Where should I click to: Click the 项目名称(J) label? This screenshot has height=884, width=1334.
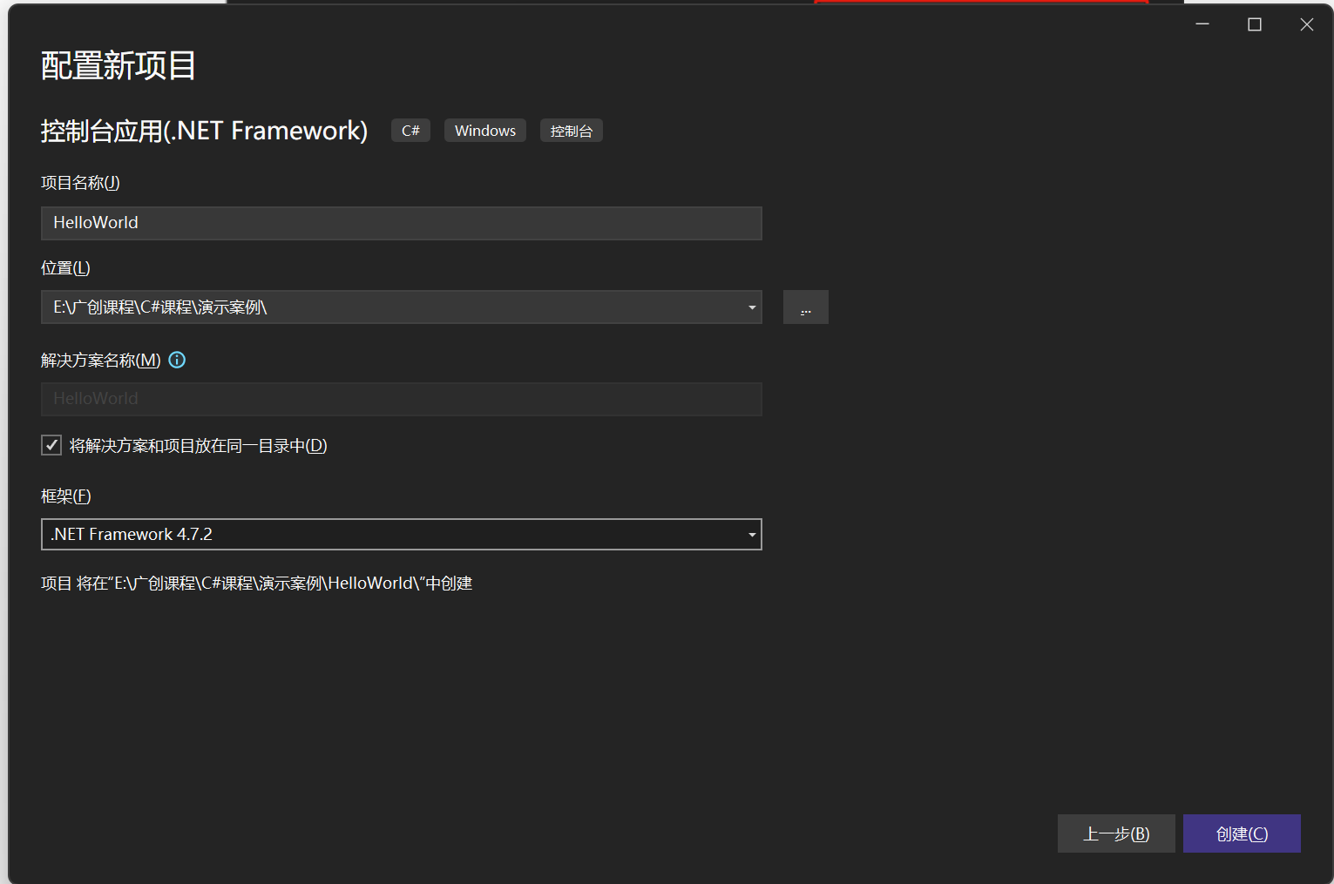(x=80, y=183)
